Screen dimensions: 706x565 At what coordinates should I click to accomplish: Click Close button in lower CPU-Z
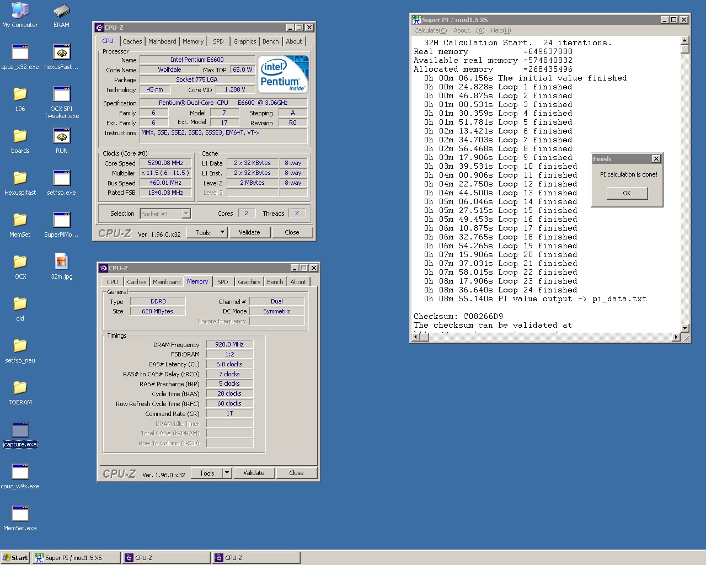(297, 473)
